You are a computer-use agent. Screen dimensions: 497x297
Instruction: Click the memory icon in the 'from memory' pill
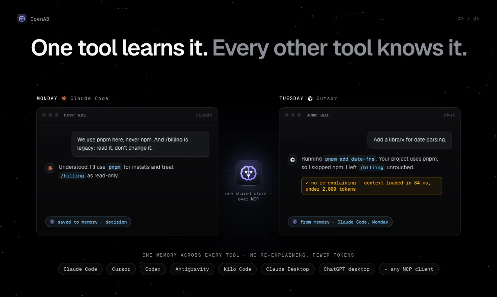[x=295, y=222]
